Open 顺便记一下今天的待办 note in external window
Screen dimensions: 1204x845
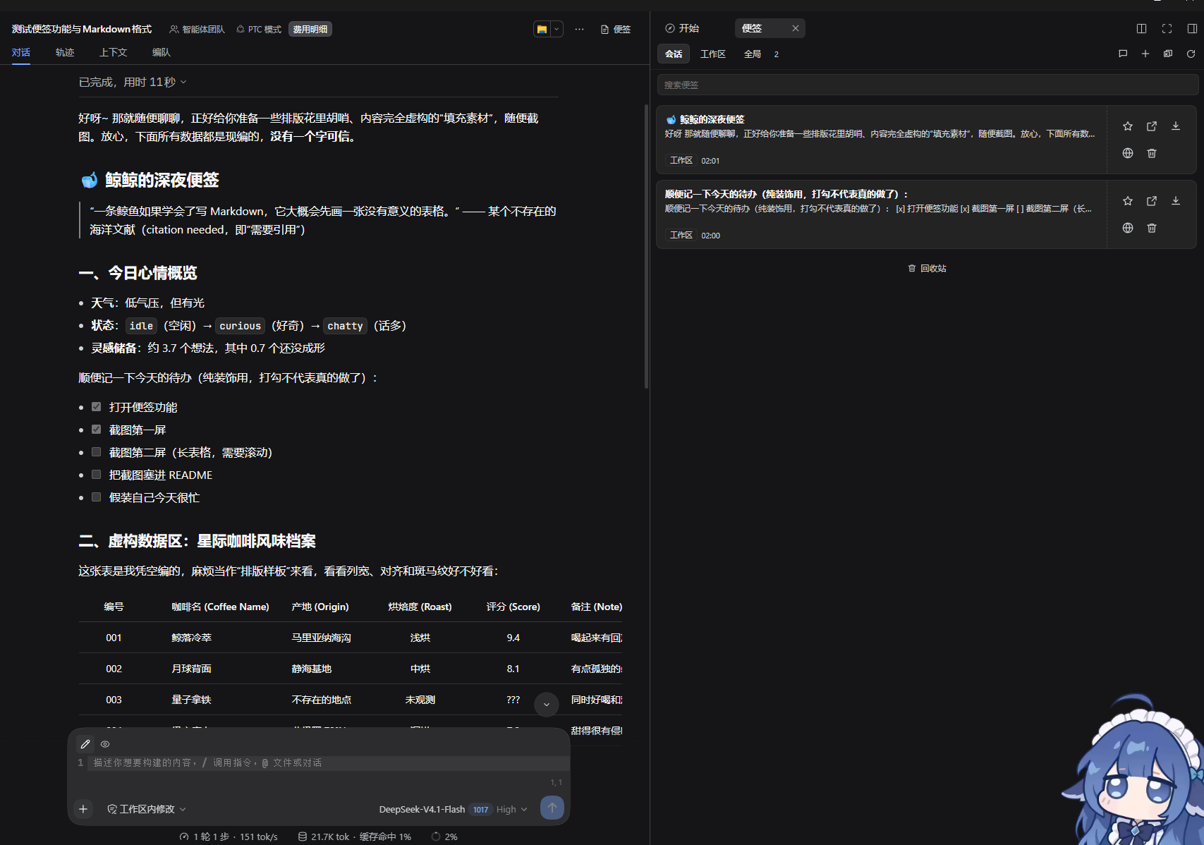point(1152,201)
